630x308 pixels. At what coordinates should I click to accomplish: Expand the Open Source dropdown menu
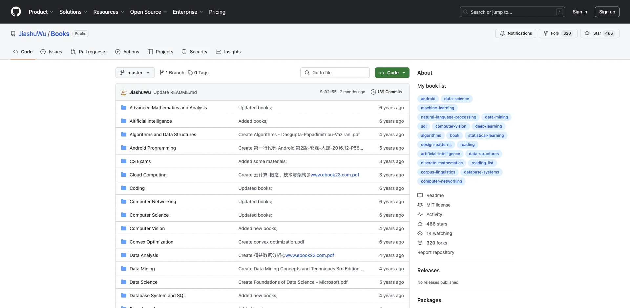[148, 12]
